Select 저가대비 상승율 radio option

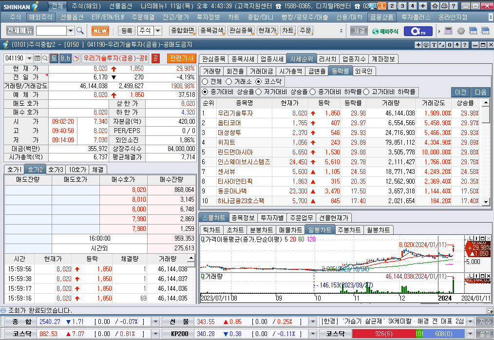pos(259,92)
